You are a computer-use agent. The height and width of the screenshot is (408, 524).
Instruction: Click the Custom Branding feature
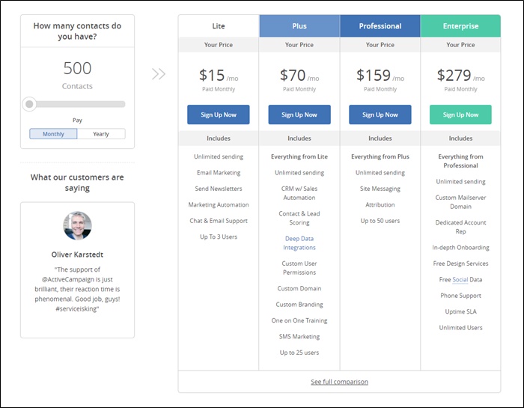pyautogui.click(x=299, y=305)
